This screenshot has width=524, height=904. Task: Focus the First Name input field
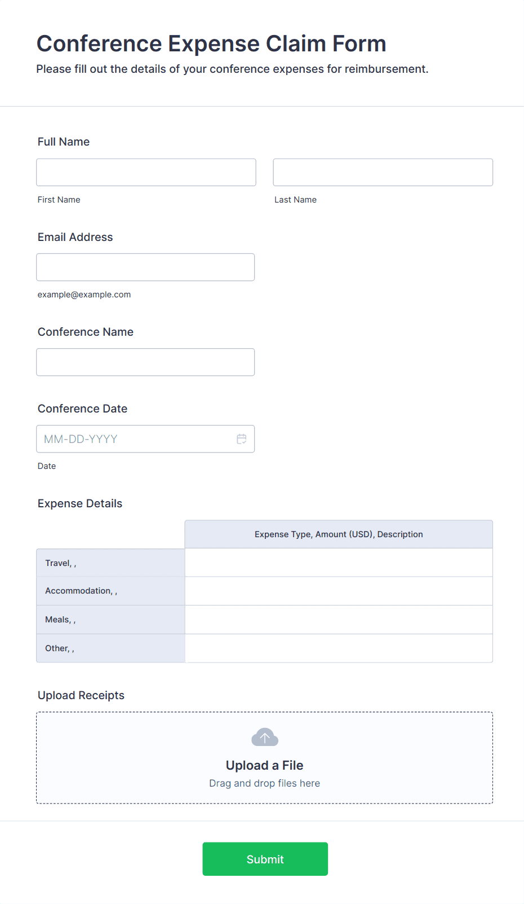point(146,172)
